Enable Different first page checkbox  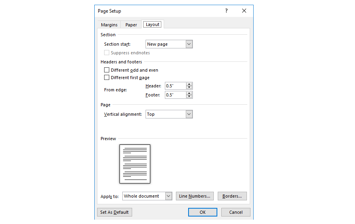pos(106,78)
